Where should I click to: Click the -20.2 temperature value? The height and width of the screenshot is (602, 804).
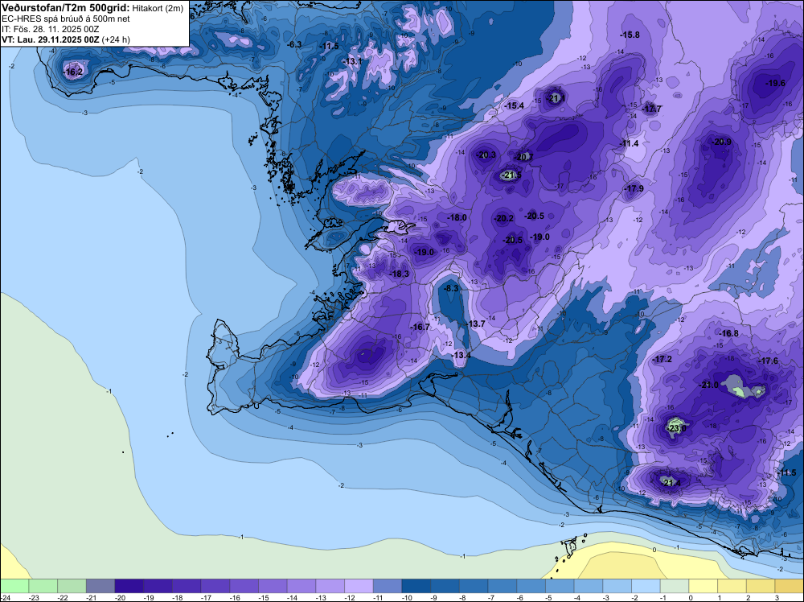pos(503,219)
